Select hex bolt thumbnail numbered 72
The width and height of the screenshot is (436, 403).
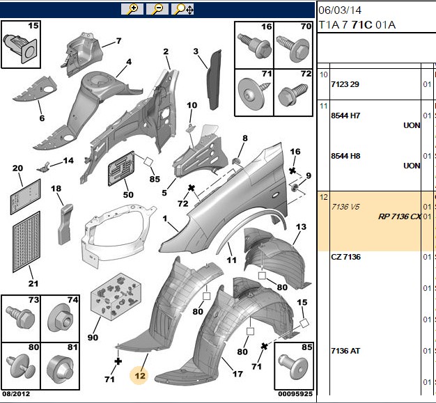coord(293,93)
